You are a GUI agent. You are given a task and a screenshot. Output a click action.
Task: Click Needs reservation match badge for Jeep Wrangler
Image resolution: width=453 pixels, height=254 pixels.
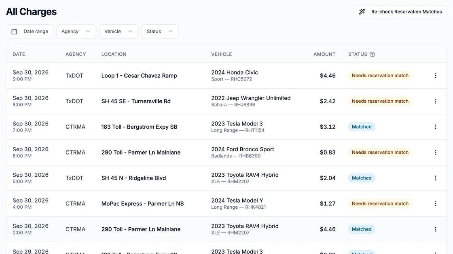[380, 101]
